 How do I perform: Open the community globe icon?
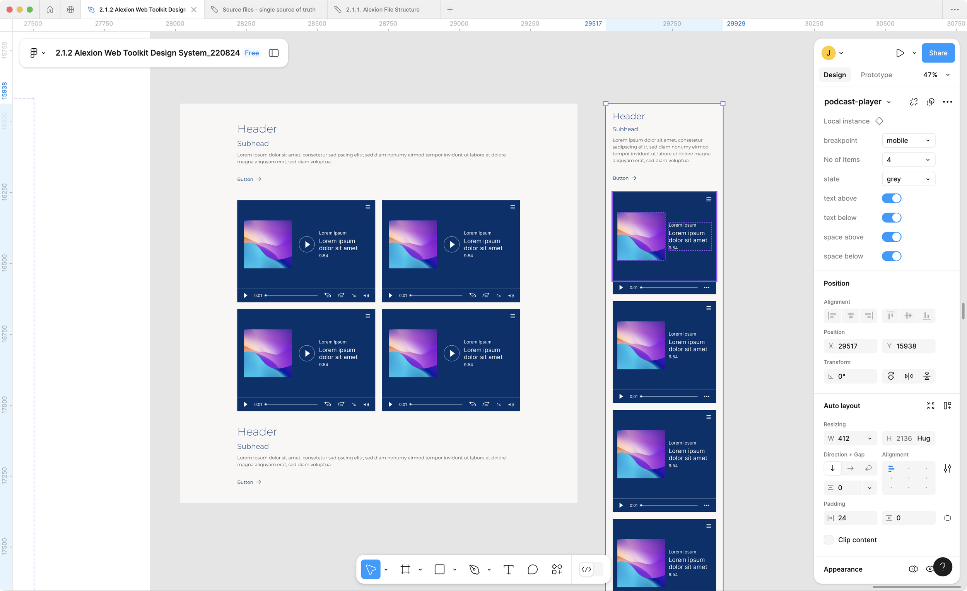tap(71, 9)
